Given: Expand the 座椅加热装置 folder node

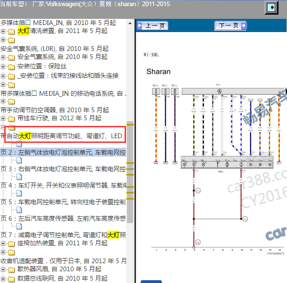Looking at the screenshot, I should pos(3,244).
